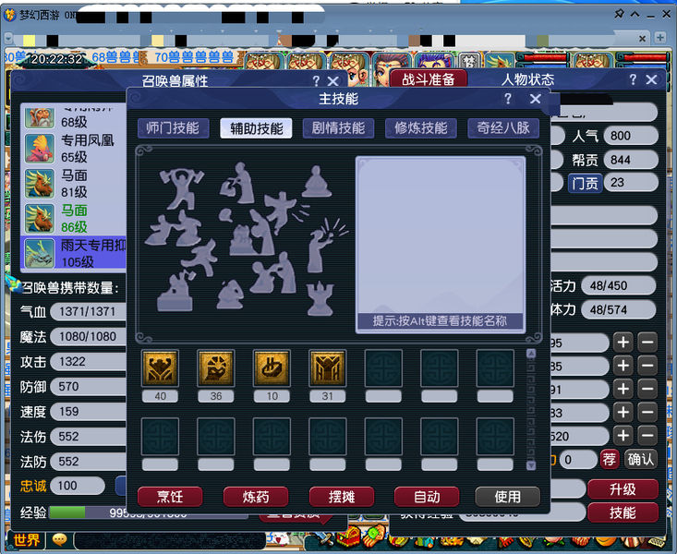Select the 专用凤凰 pet portrait
This screenshot has width=677, height=554.
click(40, 148)
